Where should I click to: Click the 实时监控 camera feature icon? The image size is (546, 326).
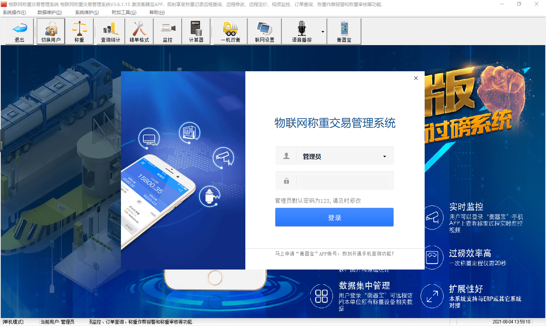click(433, 217)
